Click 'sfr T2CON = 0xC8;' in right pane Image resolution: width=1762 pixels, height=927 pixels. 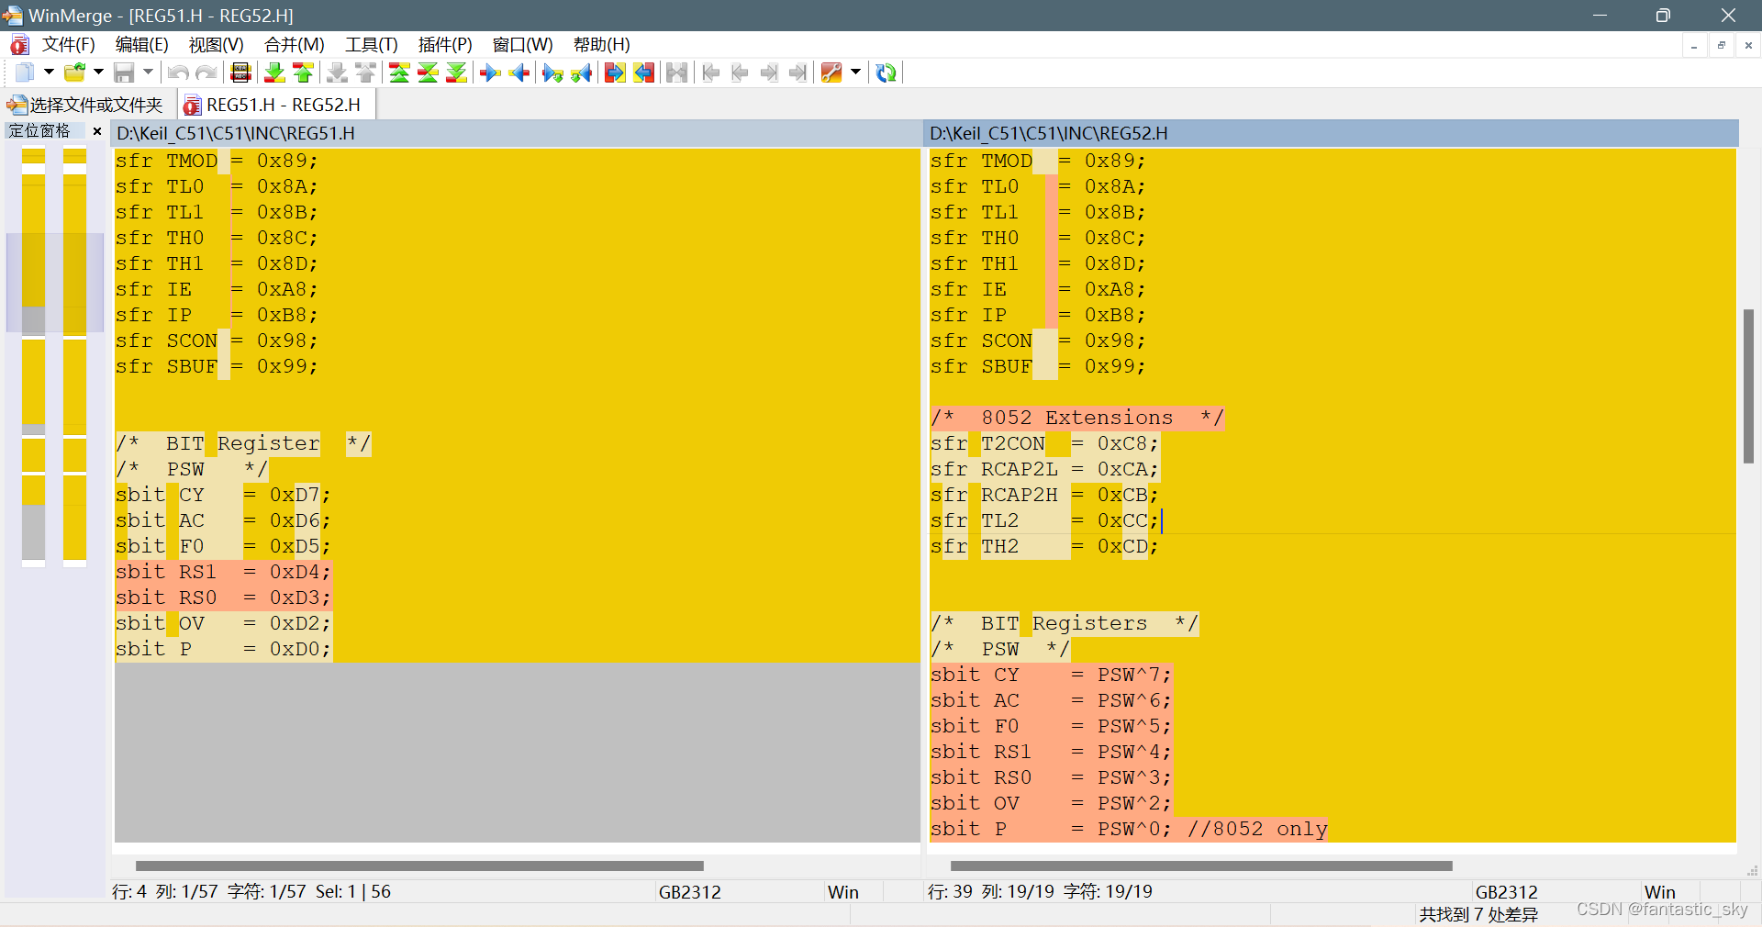[x=1044, y=443]
